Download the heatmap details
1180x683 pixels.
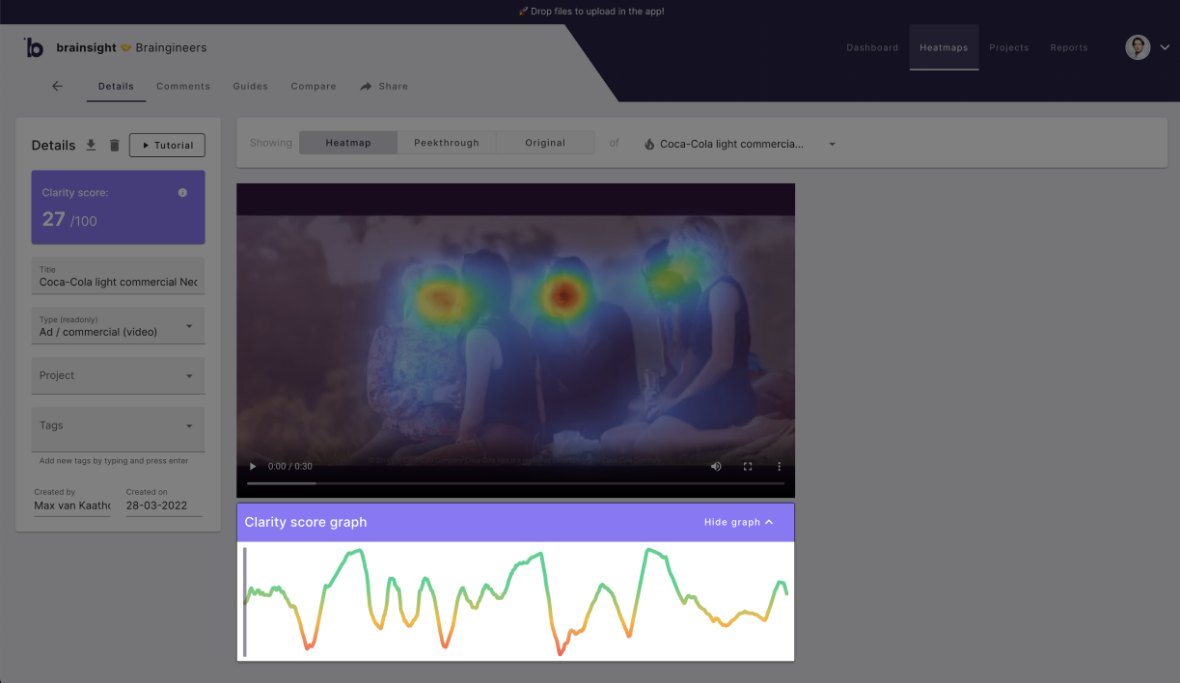point(91,145)
